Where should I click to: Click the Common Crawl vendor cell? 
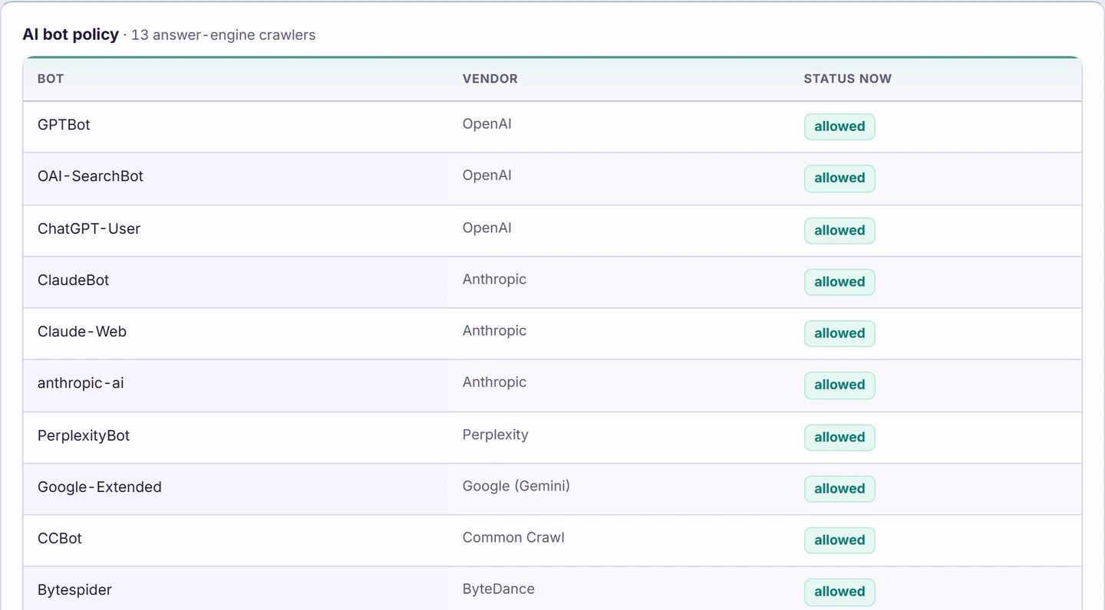pos(513,537)
